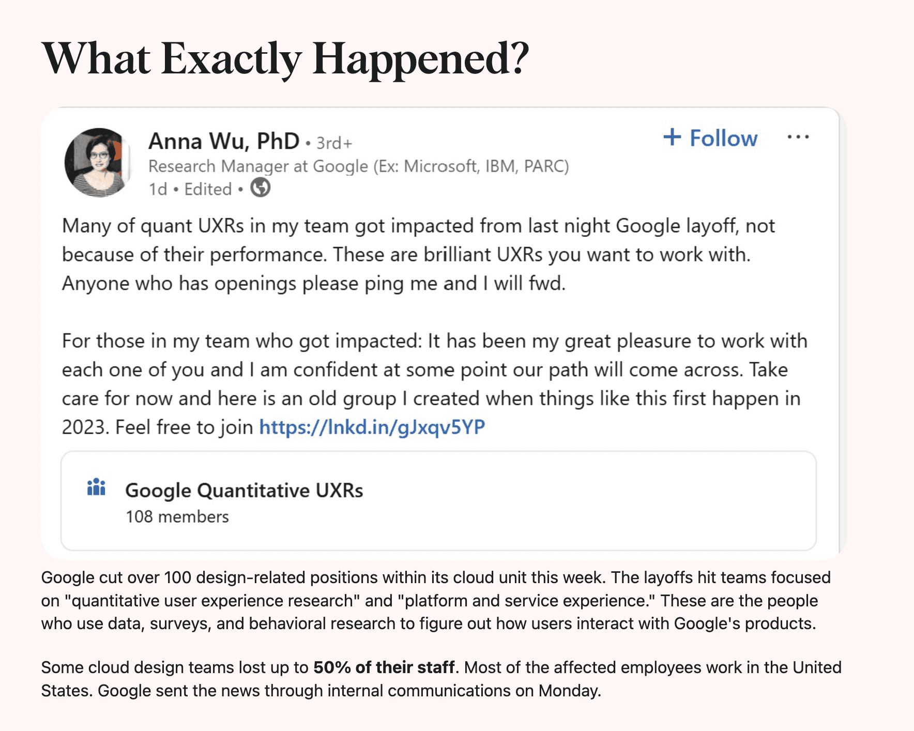This screenshot has height=731, width=914.
Task: Open the three-dot overflow menu on the post
Action: coord(799,136)
